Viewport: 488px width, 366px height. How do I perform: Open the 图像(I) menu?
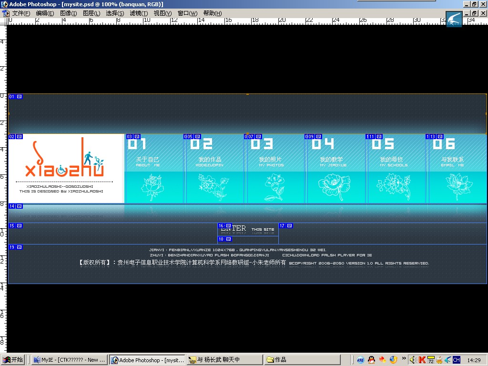click(x=68, y=13)
